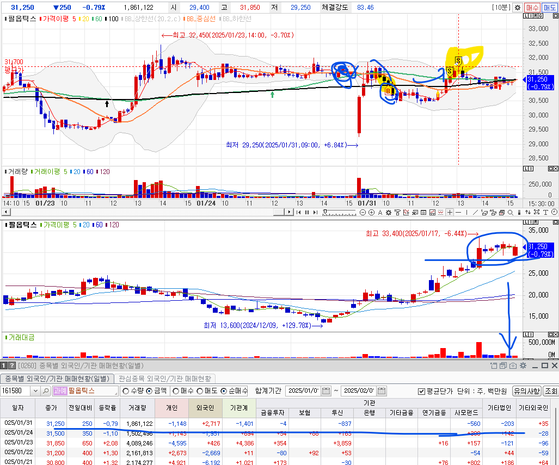Select the 순매수 radio option
Image resolution: width=559 pixels, height=465 pixels.
click(224, 391)
